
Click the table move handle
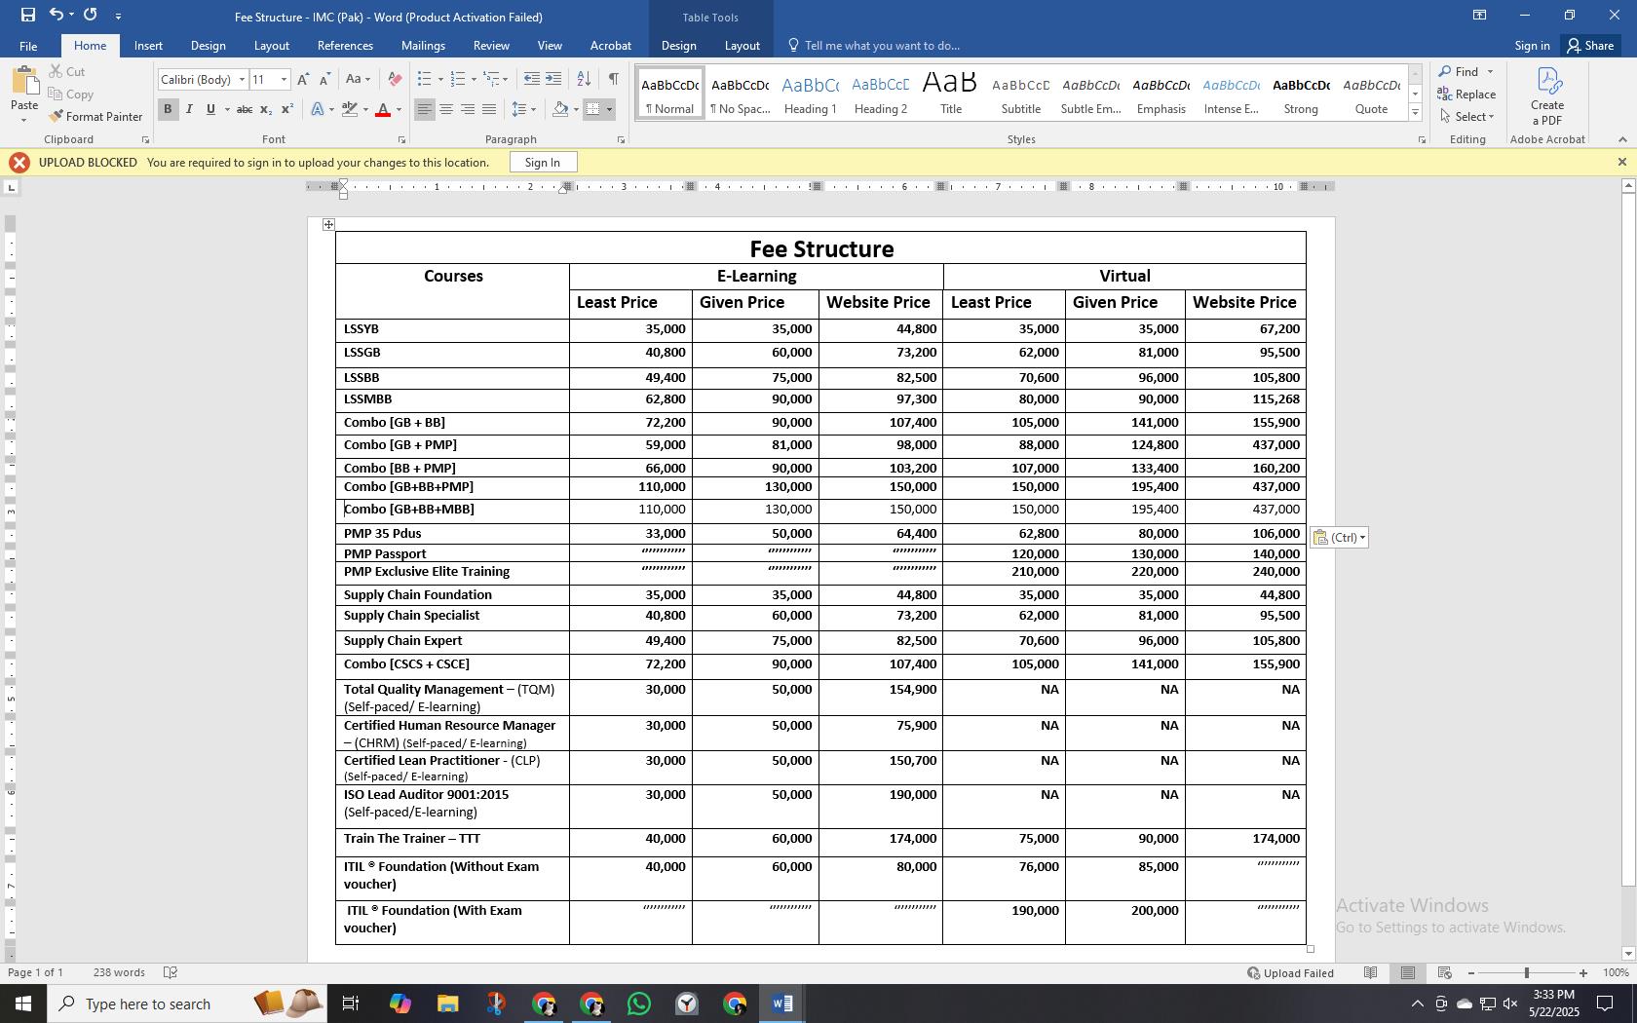(328, 224)
